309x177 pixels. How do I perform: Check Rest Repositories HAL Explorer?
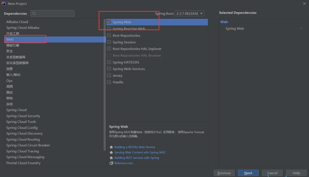click(x=109, y=49)
